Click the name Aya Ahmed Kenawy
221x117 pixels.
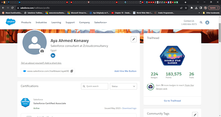point(70,41)
